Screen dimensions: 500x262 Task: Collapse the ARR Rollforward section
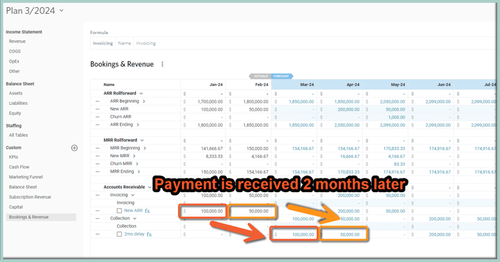(141, 93)
